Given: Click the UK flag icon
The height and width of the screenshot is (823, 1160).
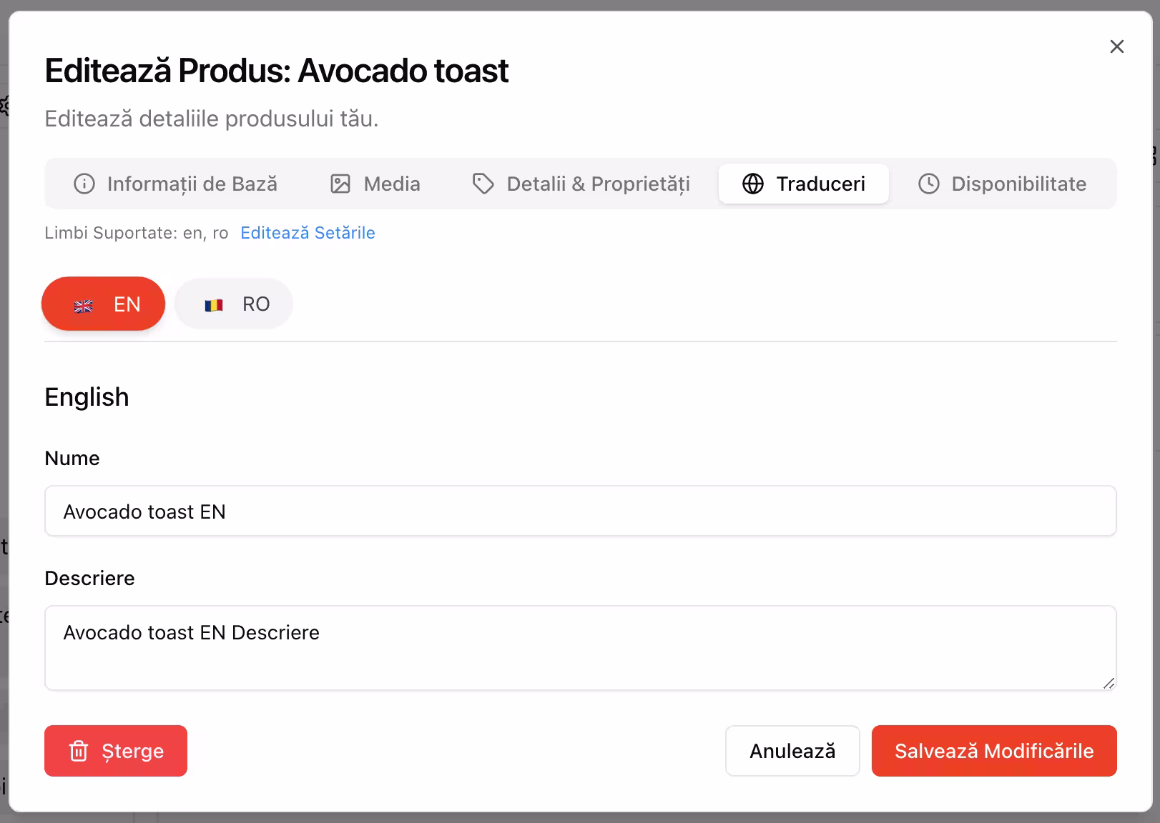Looking at the screenshot, I should tap(84, 306).
